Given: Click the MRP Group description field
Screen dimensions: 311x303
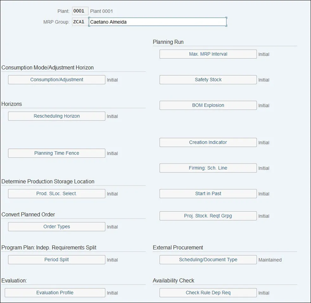Looking at the screenshot, I should pos(157,22).
